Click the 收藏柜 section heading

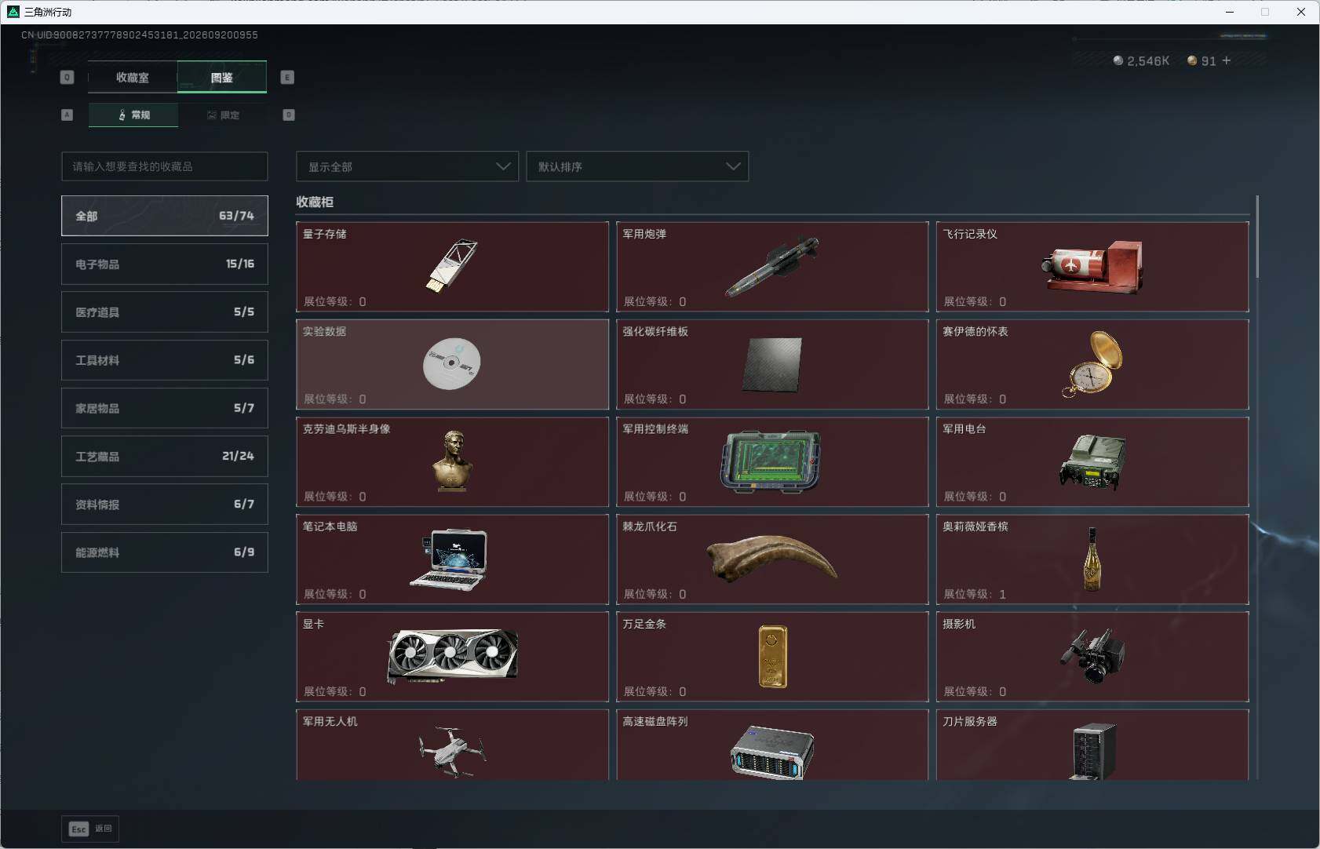click(x=315, y=202)
